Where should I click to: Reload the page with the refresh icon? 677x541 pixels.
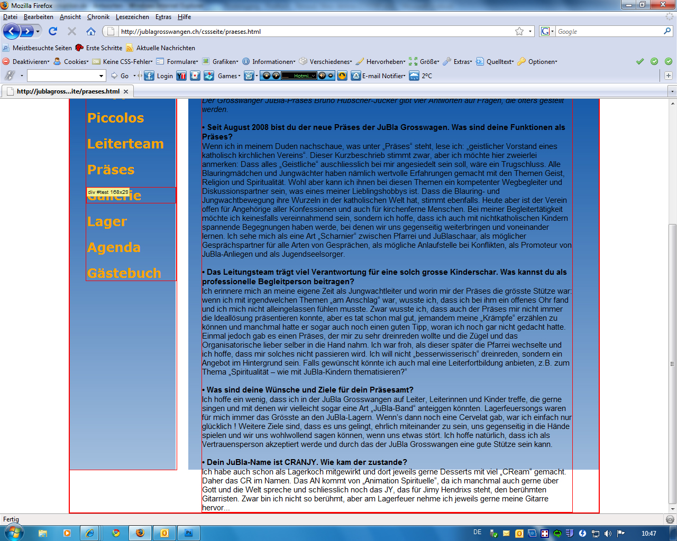(53, 31)
